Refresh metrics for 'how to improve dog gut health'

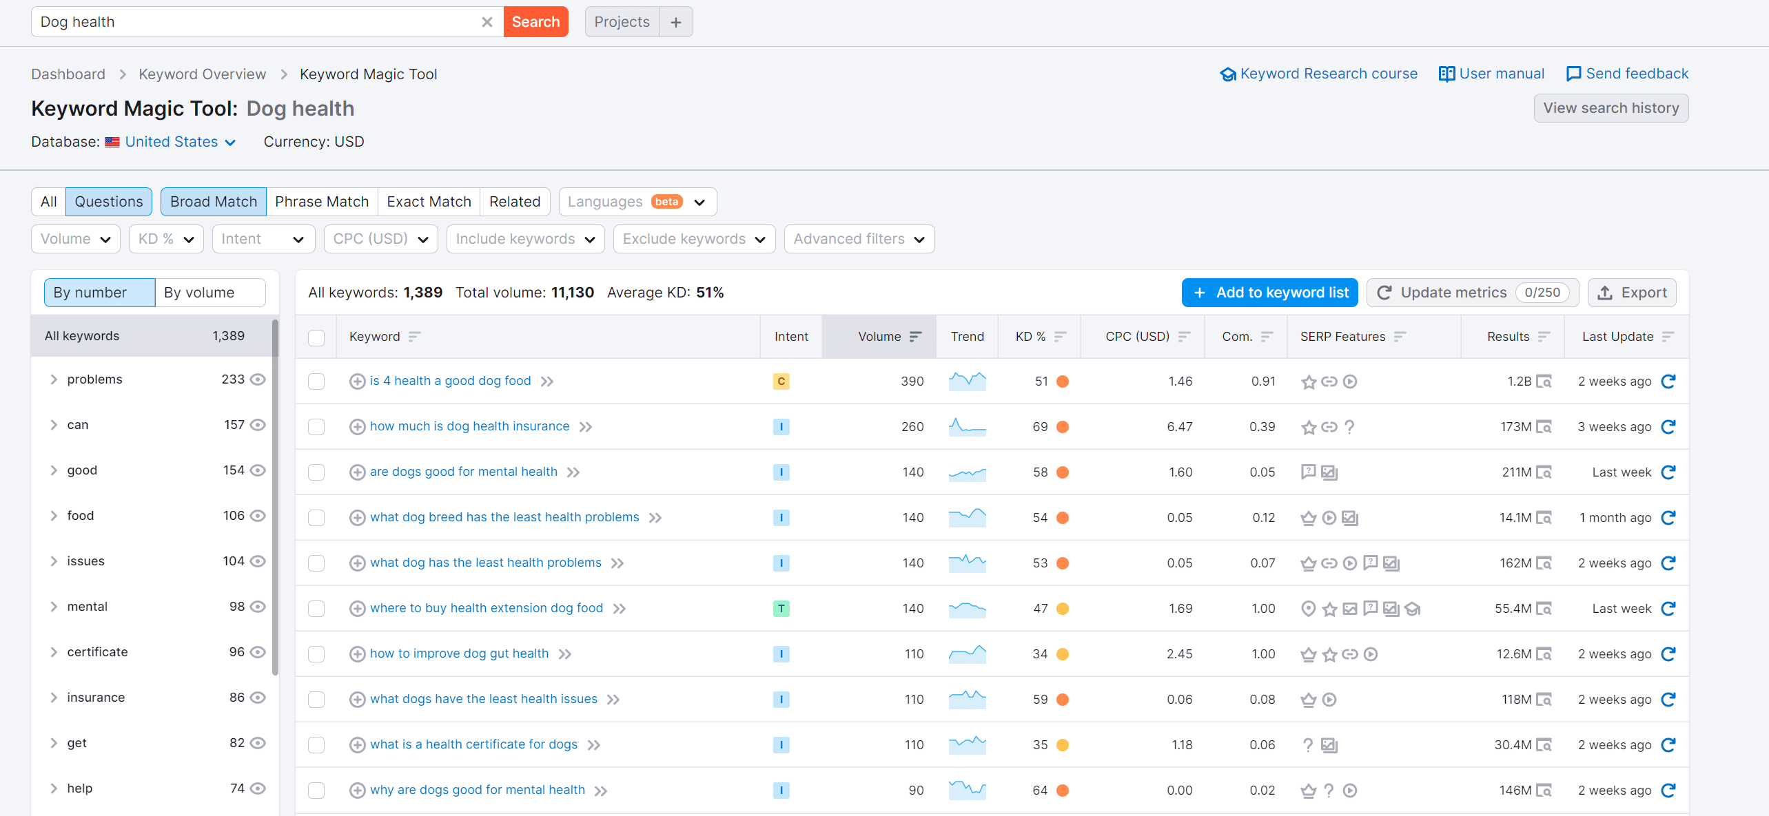[1668, 654]
